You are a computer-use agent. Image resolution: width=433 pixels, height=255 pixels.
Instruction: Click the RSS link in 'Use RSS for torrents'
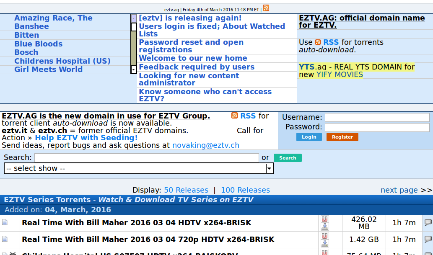click(331, 42)
